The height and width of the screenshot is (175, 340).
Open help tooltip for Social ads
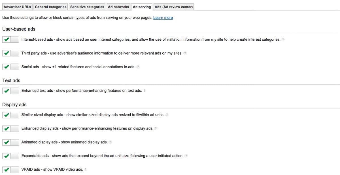click(138, 67)
